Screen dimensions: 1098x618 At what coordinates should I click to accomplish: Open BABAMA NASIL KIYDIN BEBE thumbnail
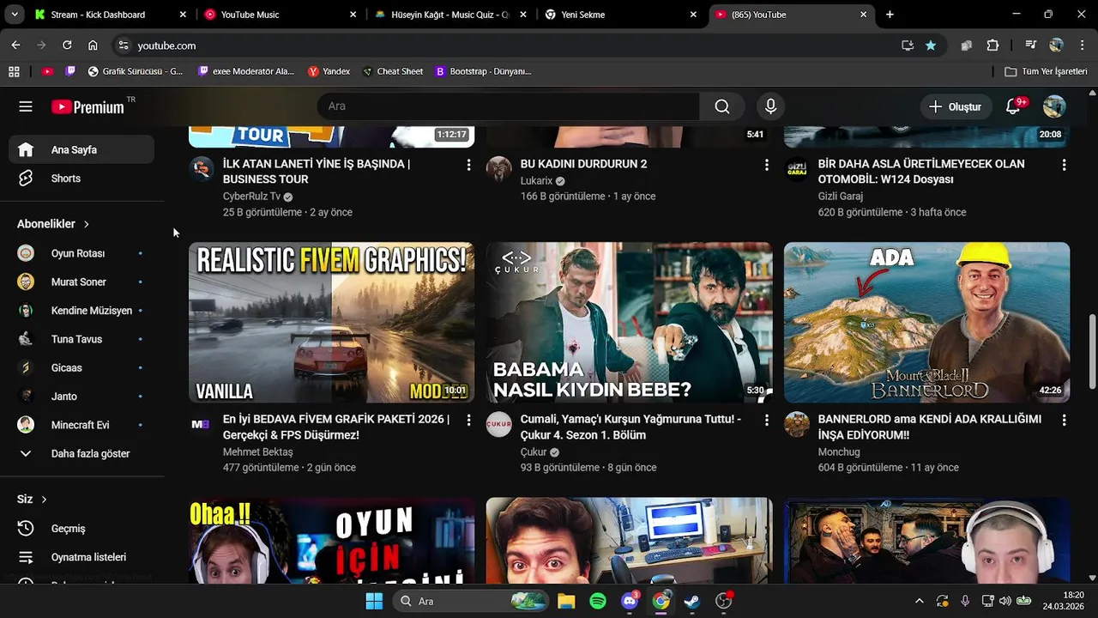click(629, 323)
